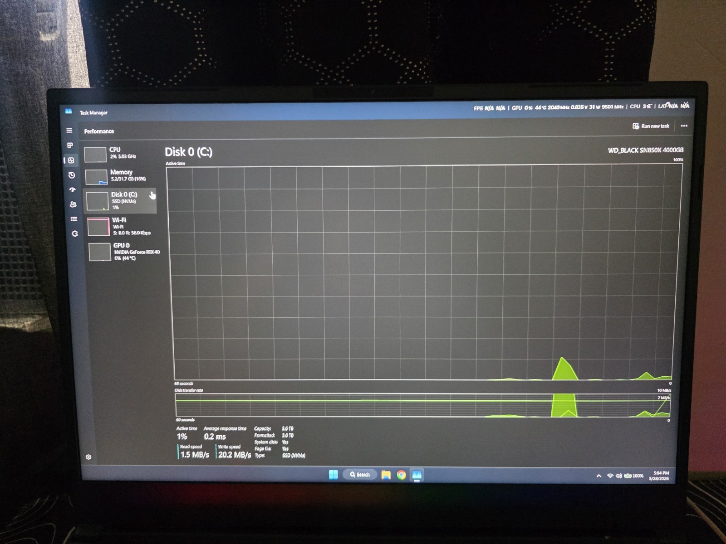Click the CPU mini graph thumbnail

coord(95,154)
